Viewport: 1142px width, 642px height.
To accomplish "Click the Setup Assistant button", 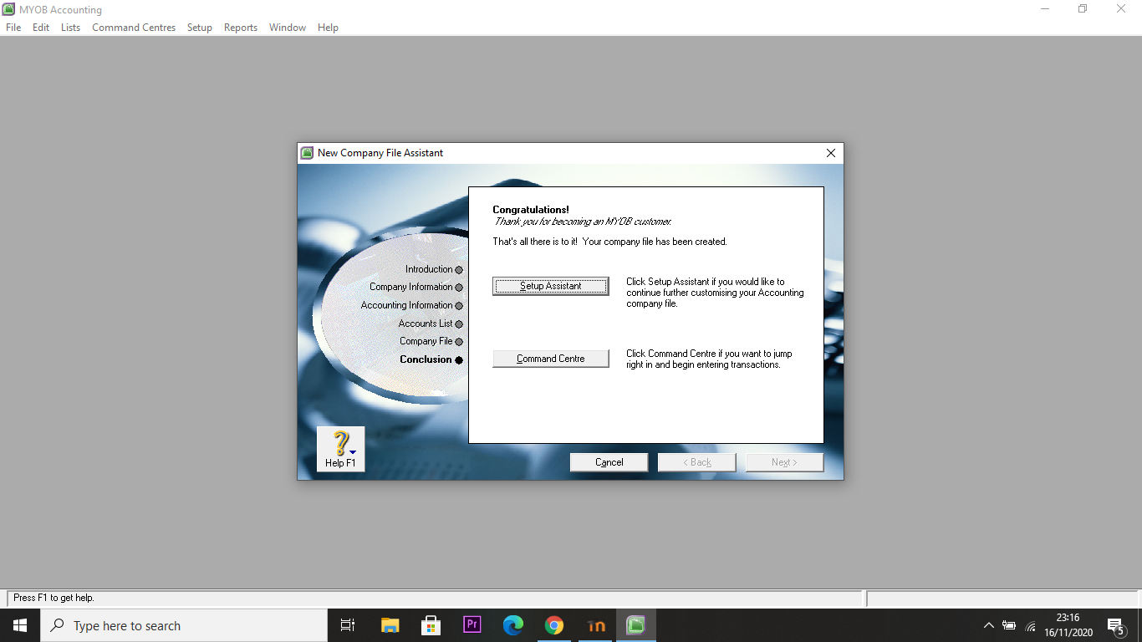I will coord(551,286).
